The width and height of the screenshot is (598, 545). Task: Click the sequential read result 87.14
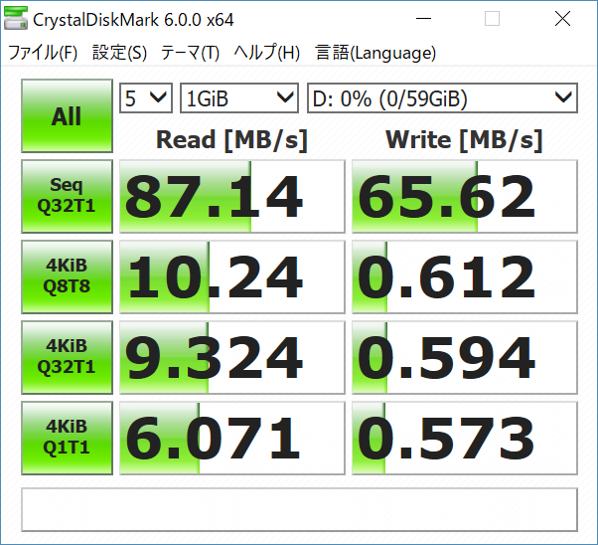pyautogui.click(x=231, y=196)
